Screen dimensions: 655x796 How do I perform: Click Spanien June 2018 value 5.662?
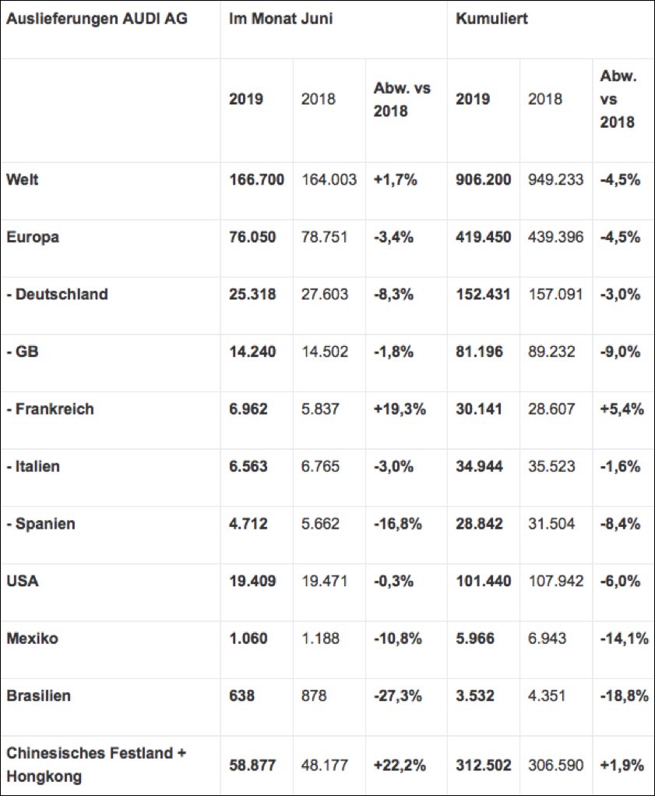[x=320, y=524]
